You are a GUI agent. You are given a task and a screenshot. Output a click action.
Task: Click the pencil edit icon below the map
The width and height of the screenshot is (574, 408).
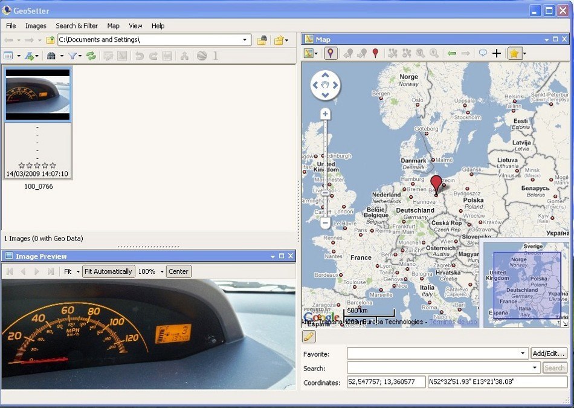click(x=310, y=337)
